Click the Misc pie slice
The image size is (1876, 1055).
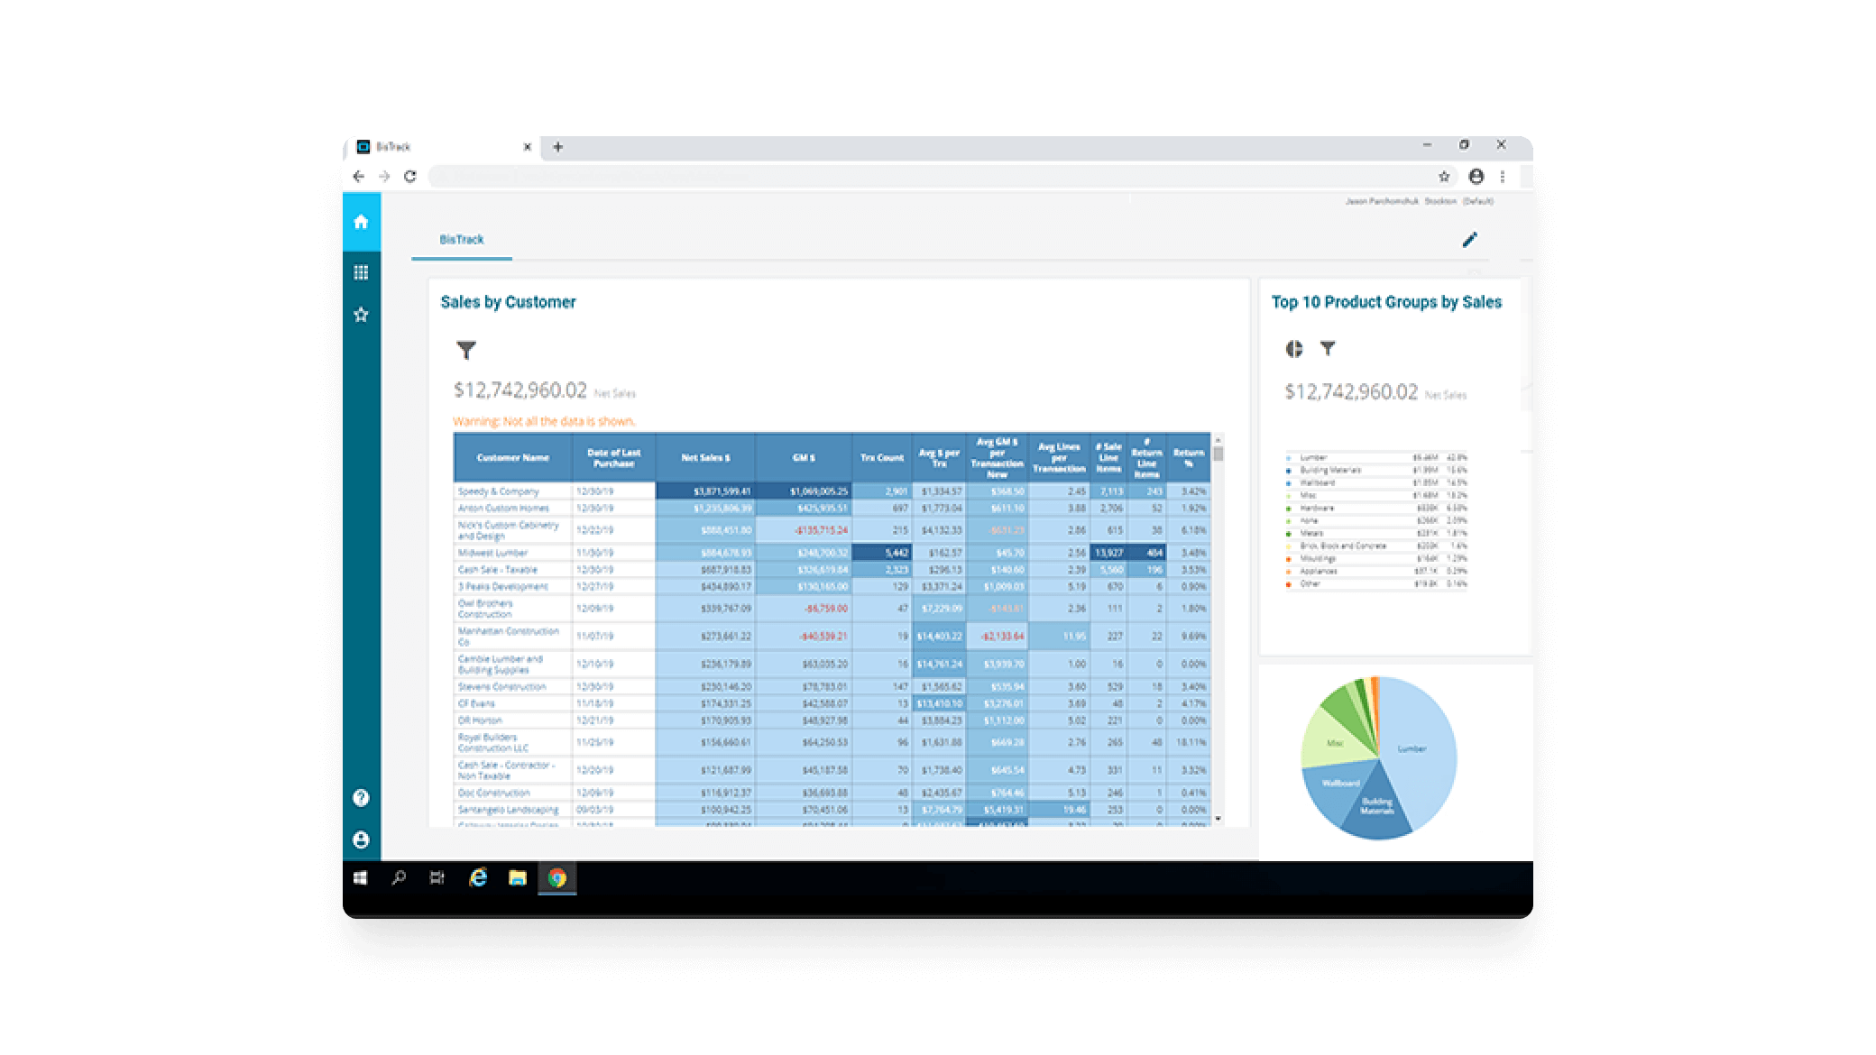tap(1333, 741)
